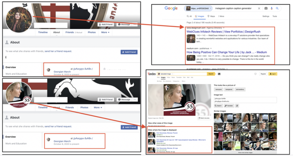Open more options ellipsis on 55-badge profile cover
Viewport: 293px width, 156px height.
pos(135,100)
